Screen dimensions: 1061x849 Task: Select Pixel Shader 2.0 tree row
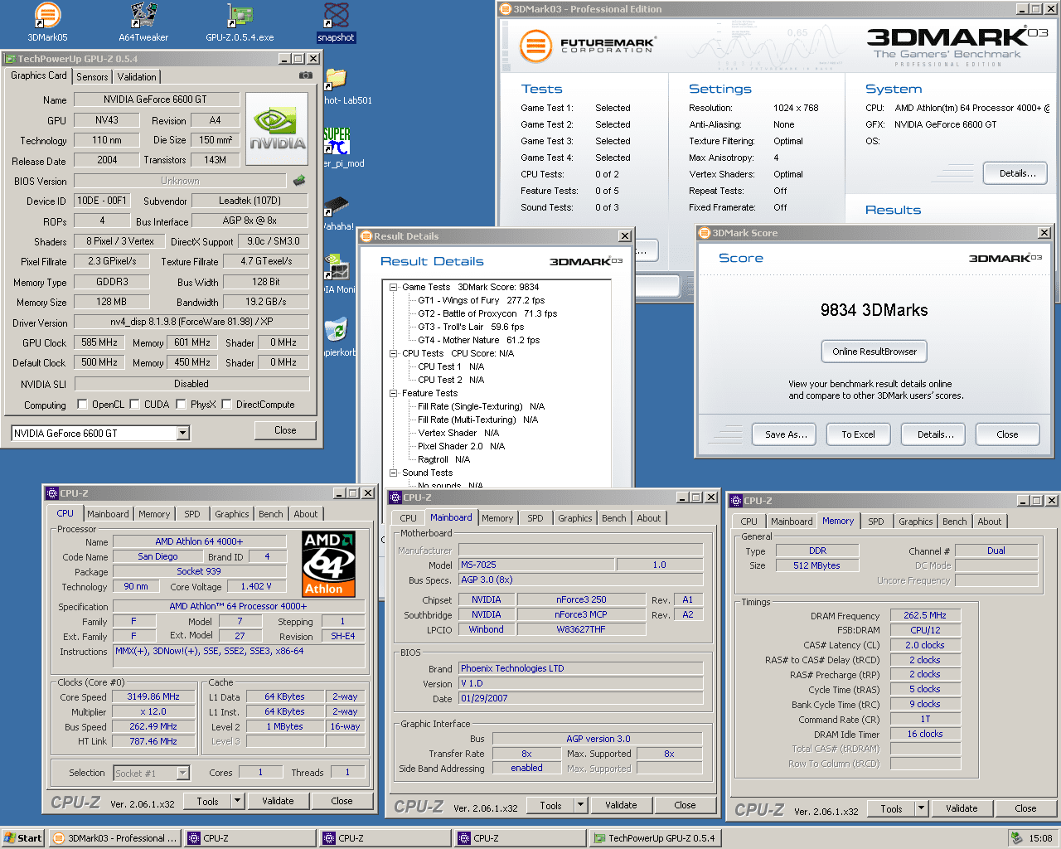[461, 446]
